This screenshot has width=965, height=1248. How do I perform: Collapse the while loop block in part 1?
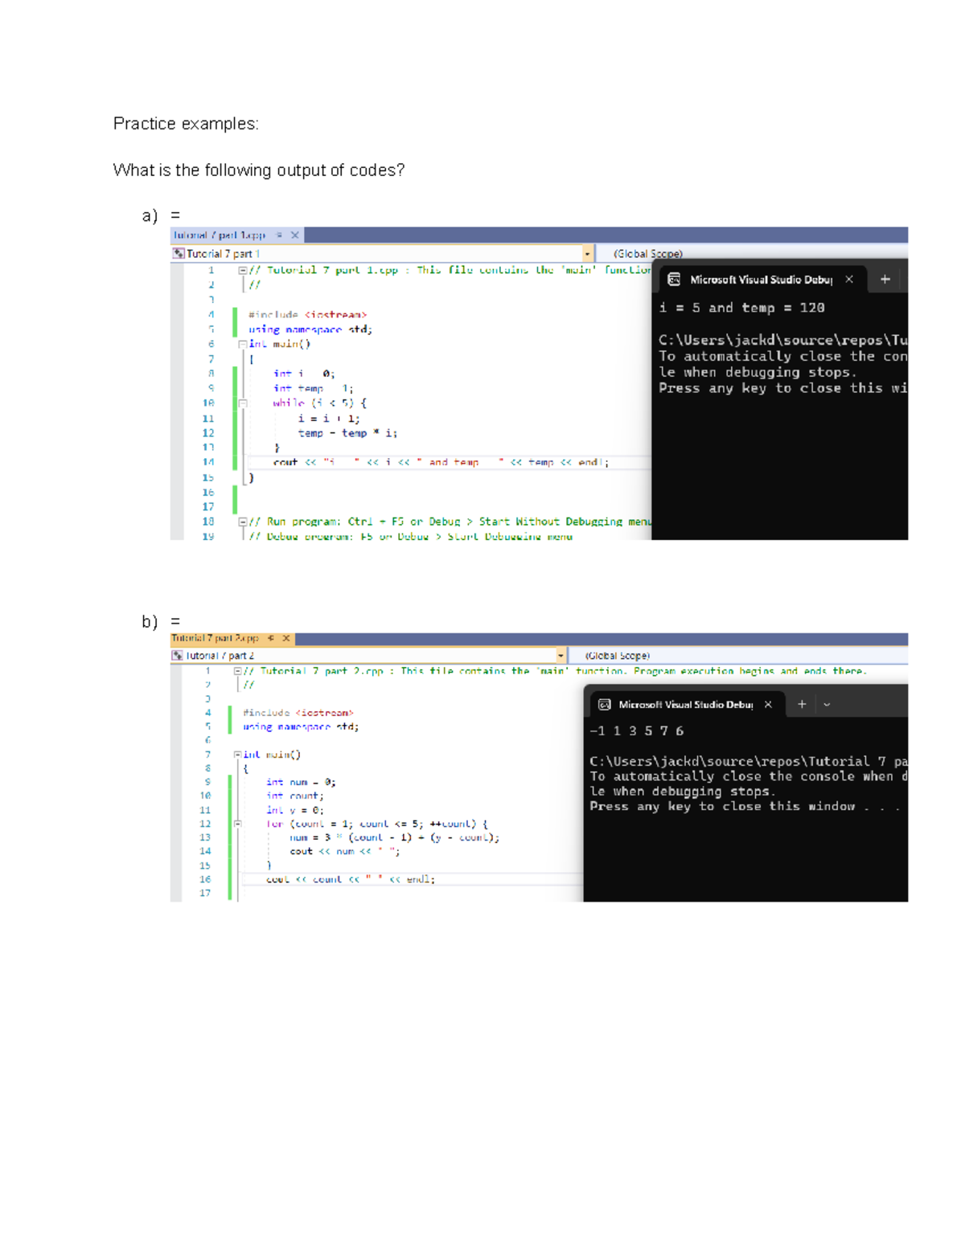coord(242,403)
